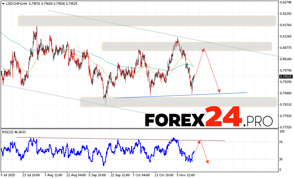This screenshot has height=179, width=294.
Task: Click the red RSI resistance trendline
Action: pos(120,139)
